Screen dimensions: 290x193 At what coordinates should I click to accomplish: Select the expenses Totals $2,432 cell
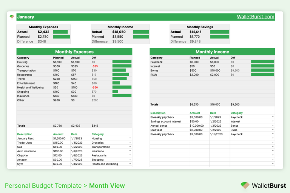76,126
